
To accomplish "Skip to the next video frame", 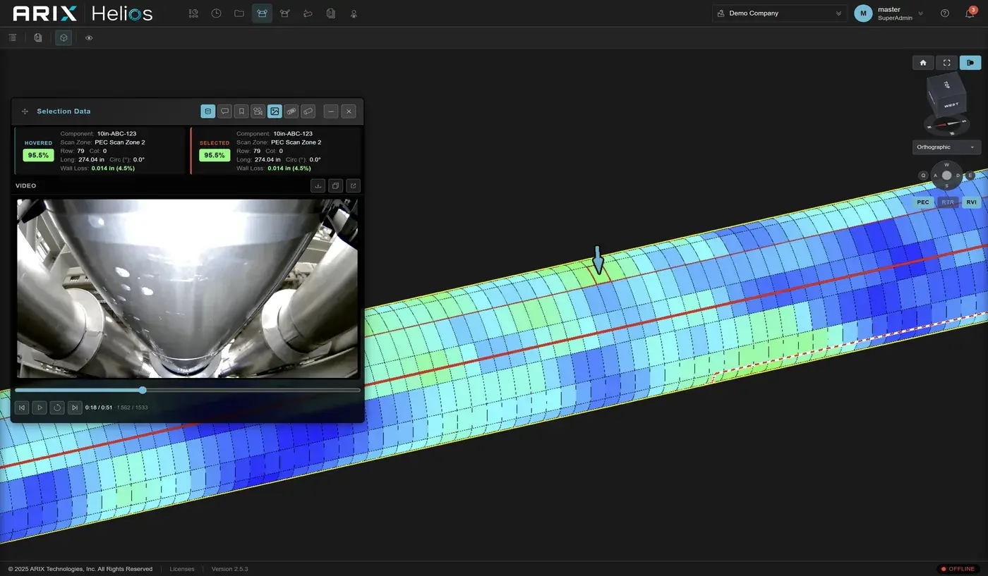I will [x=75, y=408].
